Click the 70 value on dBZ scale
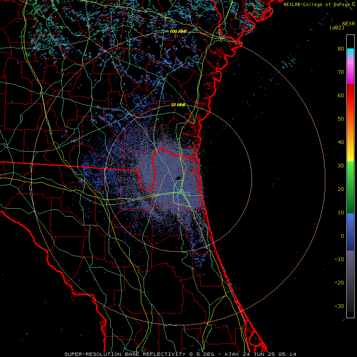Viewport: 357px width, 357px height. click(x=341, y=72)
